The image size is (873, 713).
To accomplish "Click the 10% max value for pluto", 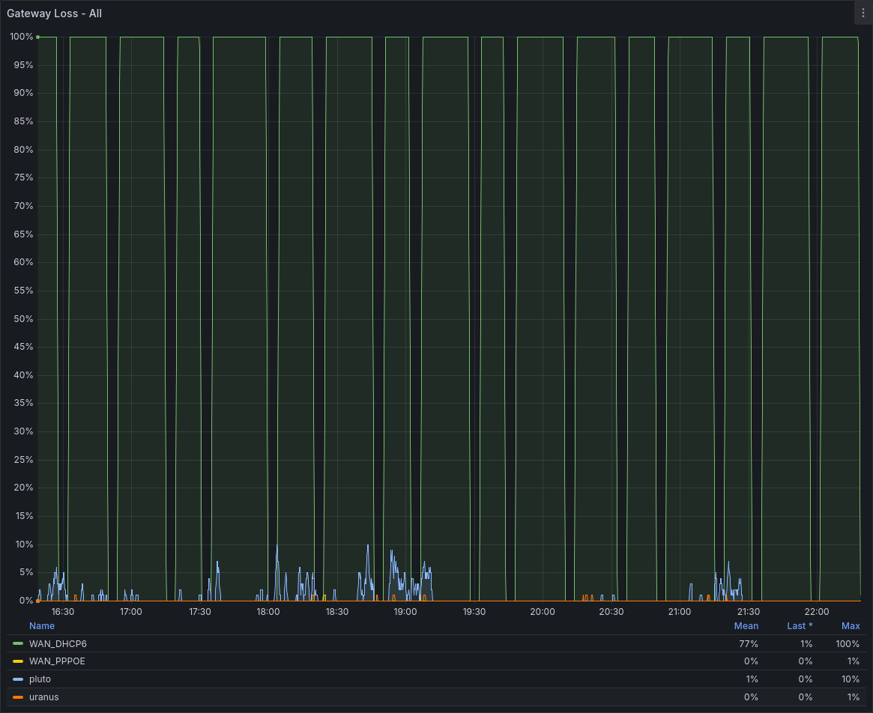I will (851, 679).
